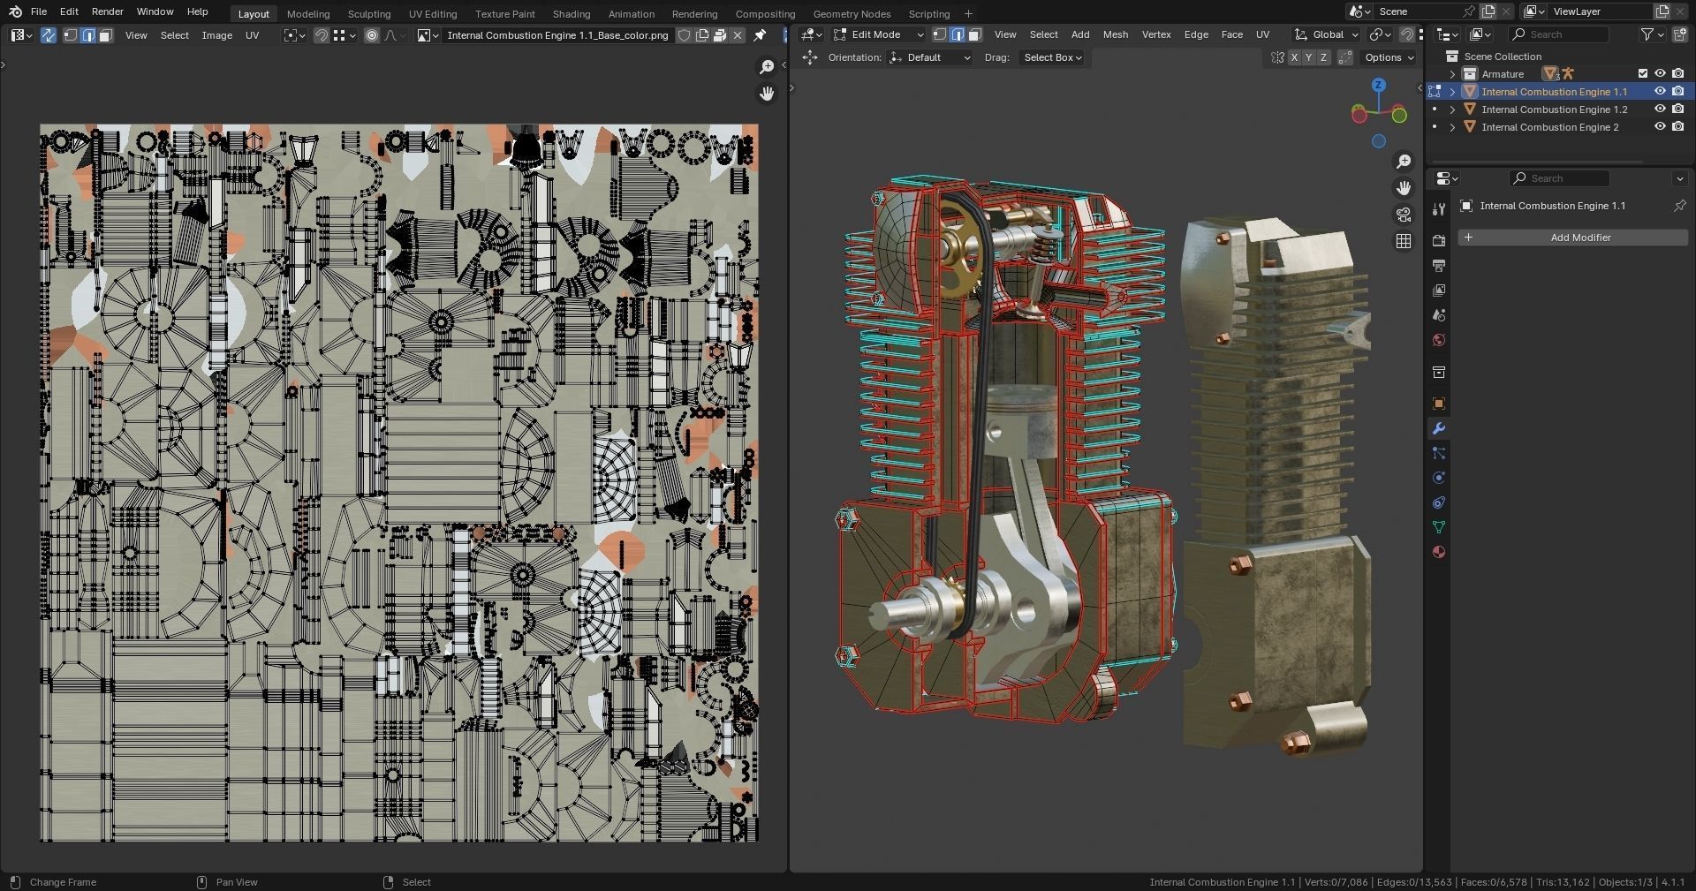The image size is (1696, 891).
Task: Click Add Modifier button
Action: 1572,238
